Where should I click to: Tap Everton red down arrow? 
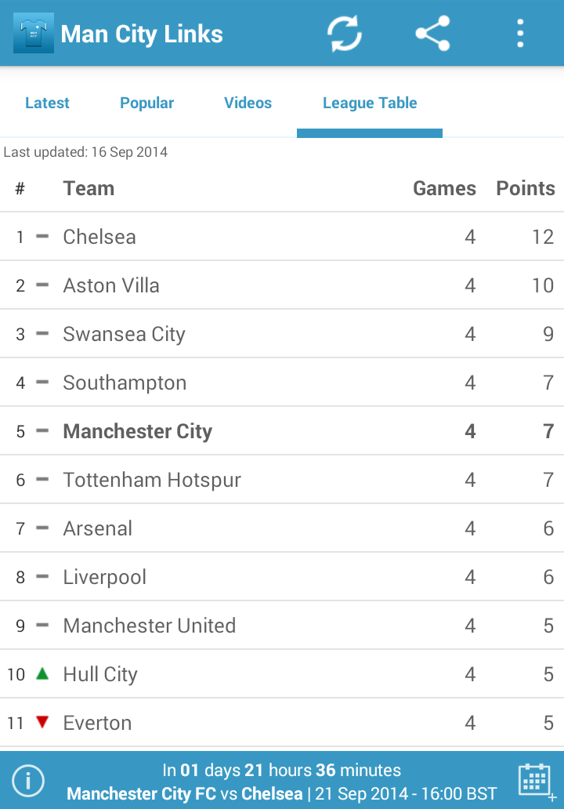click(42, 722)
